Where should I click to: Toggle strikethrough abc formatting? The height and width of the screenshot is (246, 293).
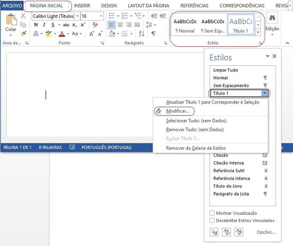click(x=66, y=25)
